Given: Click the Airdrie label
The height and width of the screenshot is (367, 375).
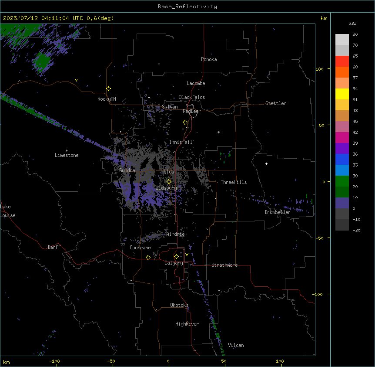Looking at the screenshot, I should 176,234.
